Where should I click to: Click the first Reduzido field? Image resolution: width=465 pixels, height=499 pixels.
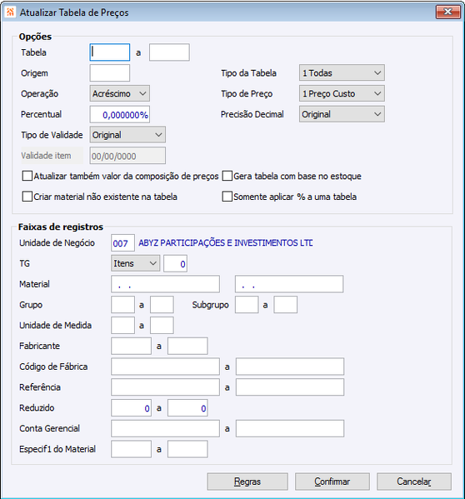[x=131, y=408]
